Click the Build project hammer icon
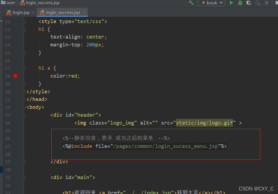The width and height of the screenshot is (278, 194). [x=191, y=3]
